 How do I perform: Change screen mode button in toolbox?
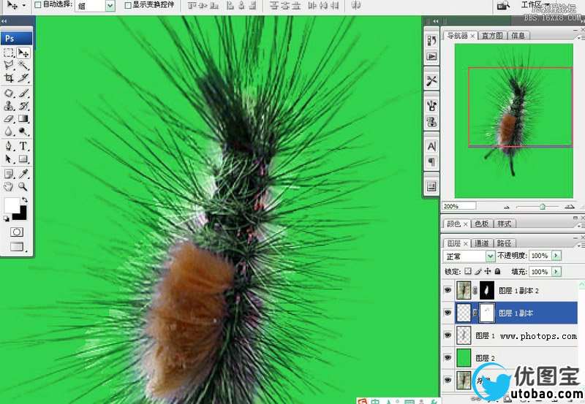(x=17, y=246)
